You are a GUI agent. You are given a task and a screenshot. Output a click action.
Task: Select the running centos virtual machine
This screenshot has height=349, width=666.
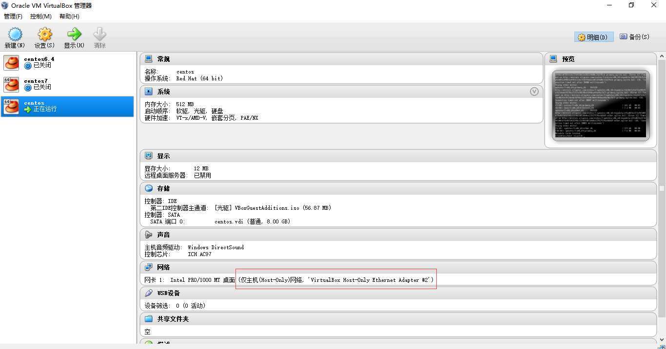pos(67,106)
